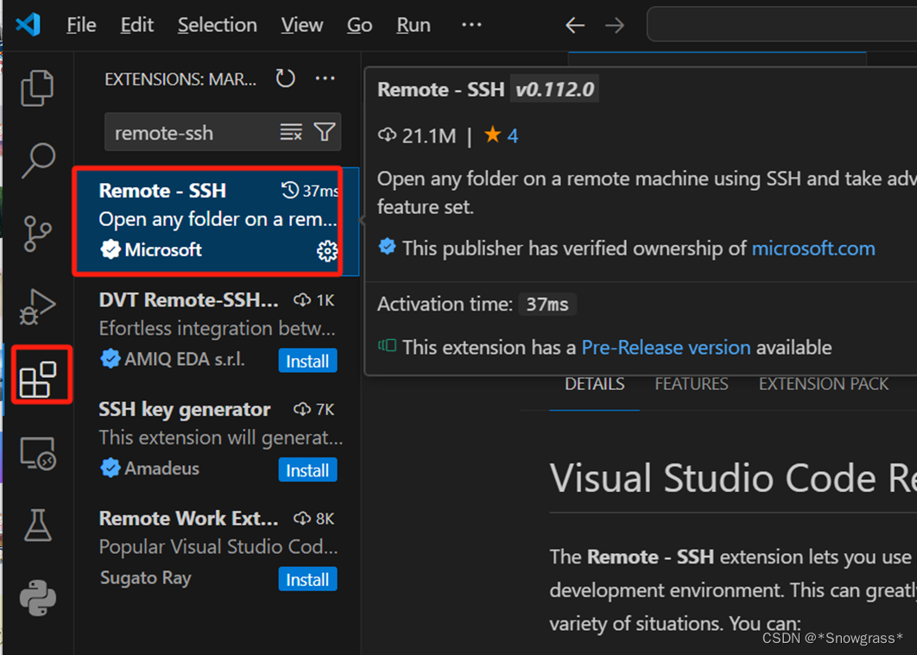Open the View menu
Screen dimensions: 917x655
point(301,25)
